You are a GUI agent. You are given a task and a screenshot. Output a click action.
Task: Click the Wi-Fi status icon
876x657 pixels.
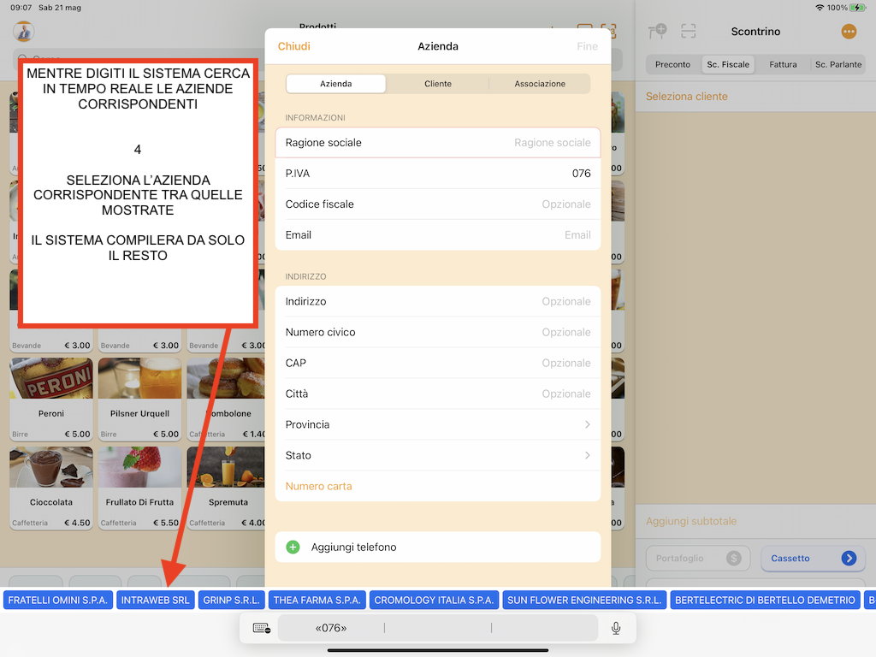820,8
